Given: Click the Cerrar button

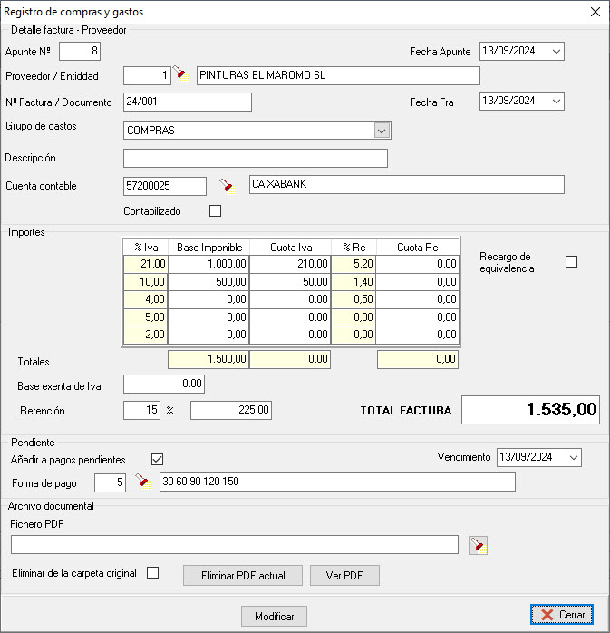Looking at the screenshot, I should 562,615.
